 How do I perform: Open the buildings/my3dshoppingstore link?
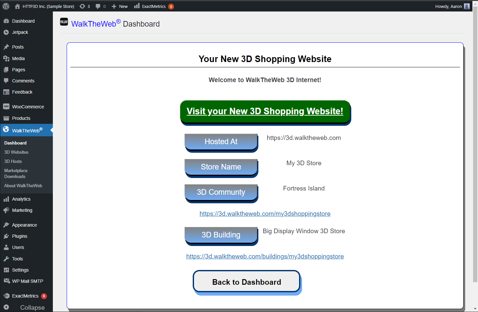[265, 256]
